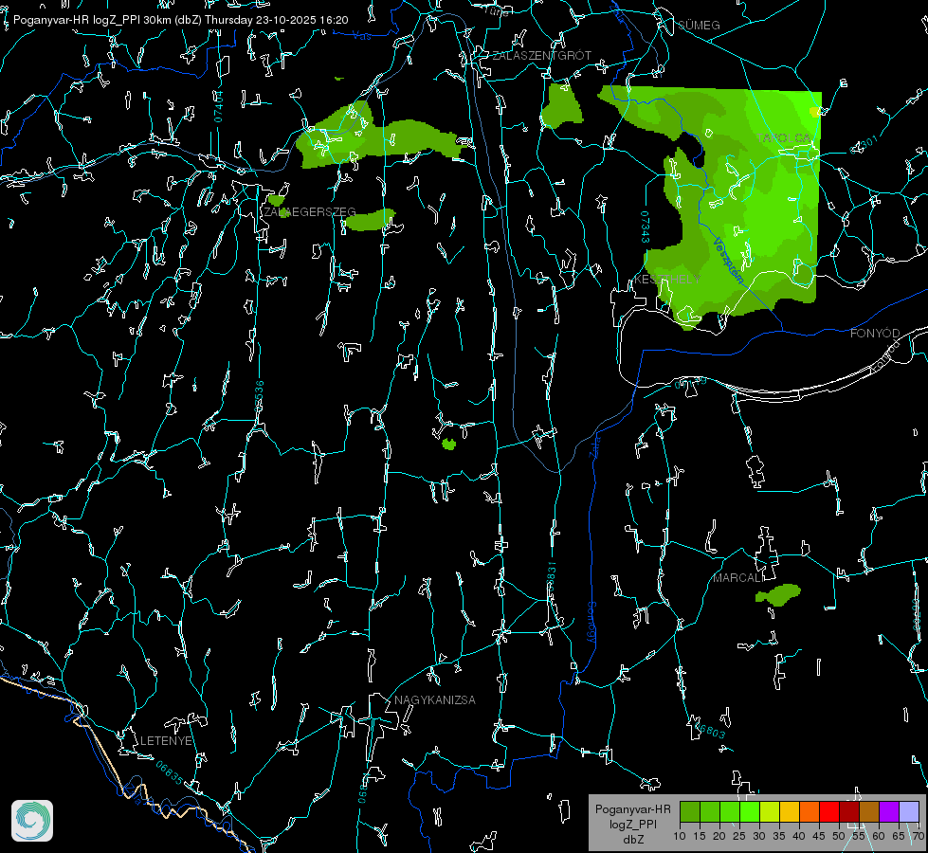Click the Zala county label

(x=594, y=445)
